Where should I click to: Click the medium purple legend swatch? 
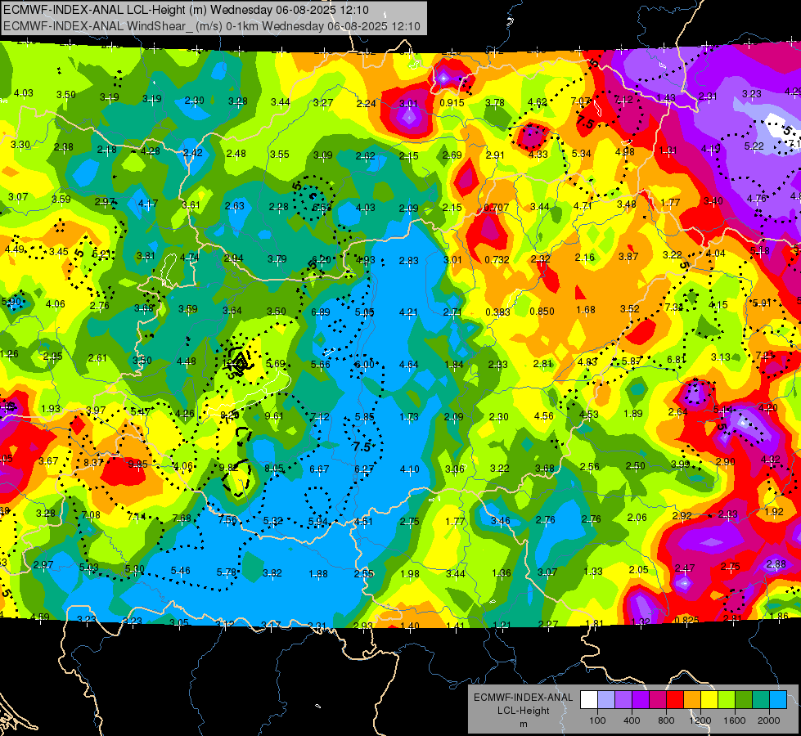[x=623, y=700]
